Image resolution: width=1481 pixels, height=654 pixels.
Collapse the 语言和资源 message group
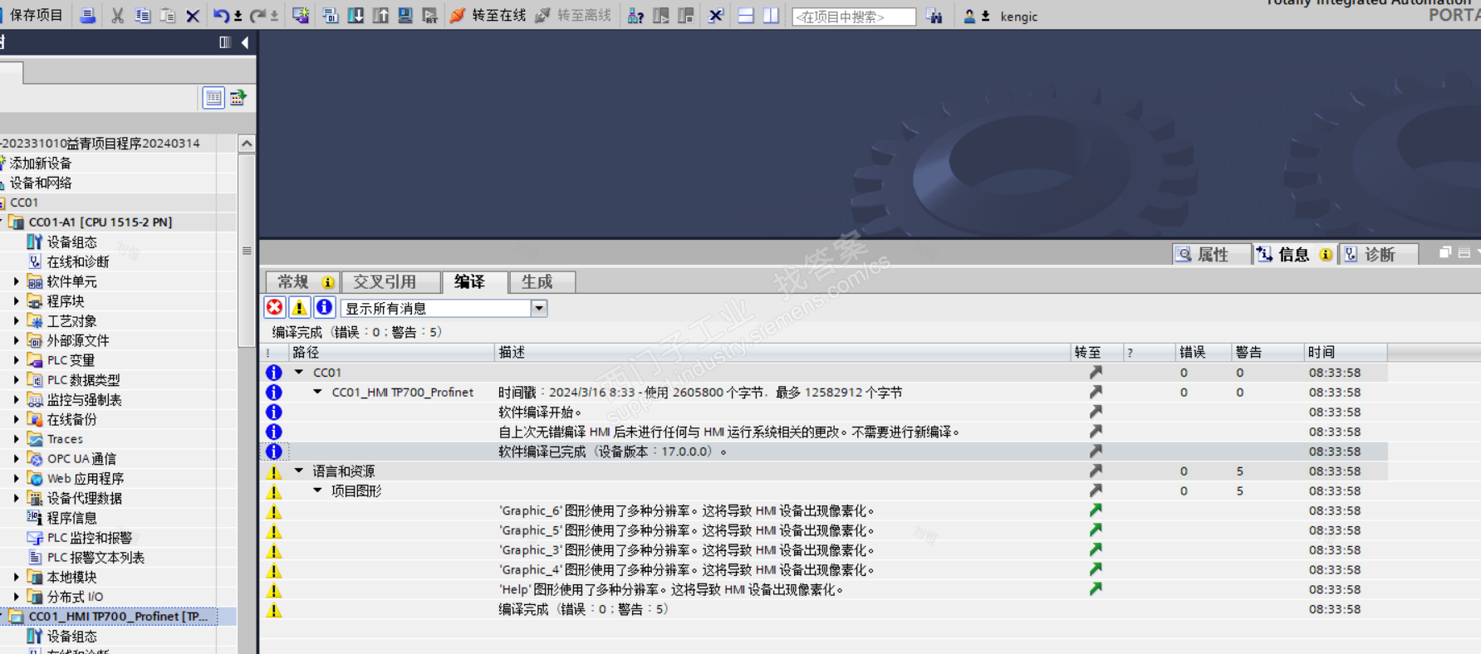coord(299,471)
